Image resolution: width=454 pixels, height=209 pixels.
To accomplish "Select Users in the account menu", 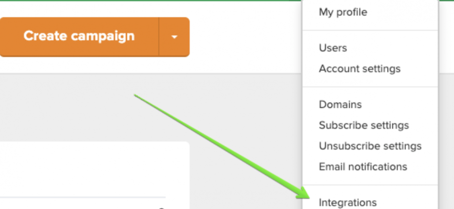I will click(x=333, y=48).
